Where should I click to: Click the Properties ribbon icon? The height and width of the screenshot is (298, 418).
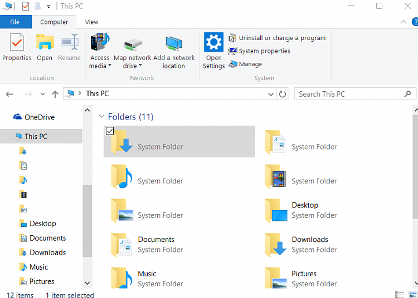coord(17,42)
